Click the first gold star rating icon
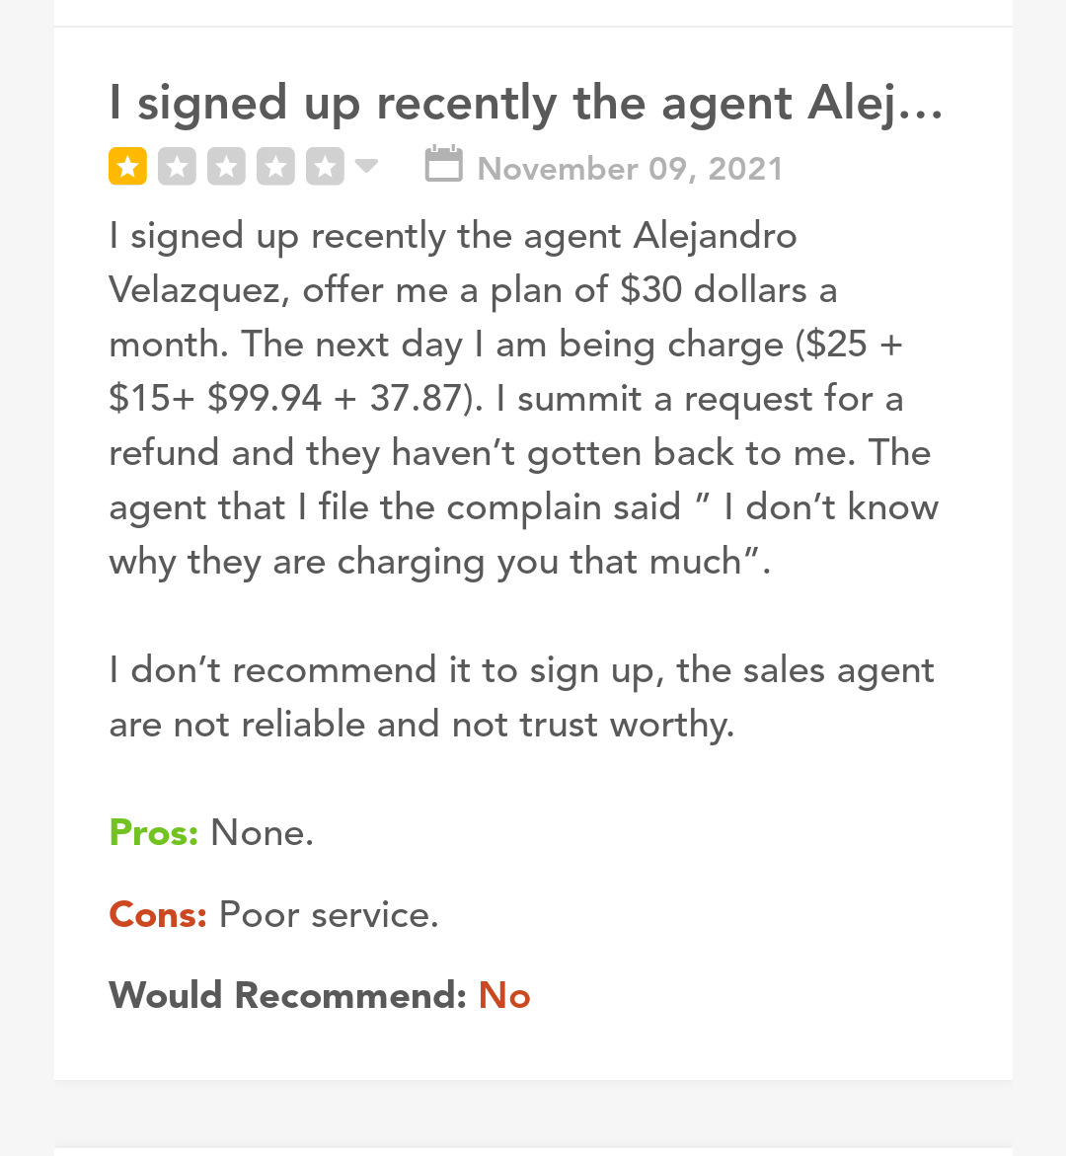The width and height of the screenshot is (1066, 1156). (127, 167)
